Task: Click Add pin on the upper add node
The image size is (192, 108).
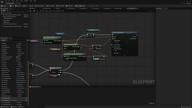Action: tap(98, 49)
